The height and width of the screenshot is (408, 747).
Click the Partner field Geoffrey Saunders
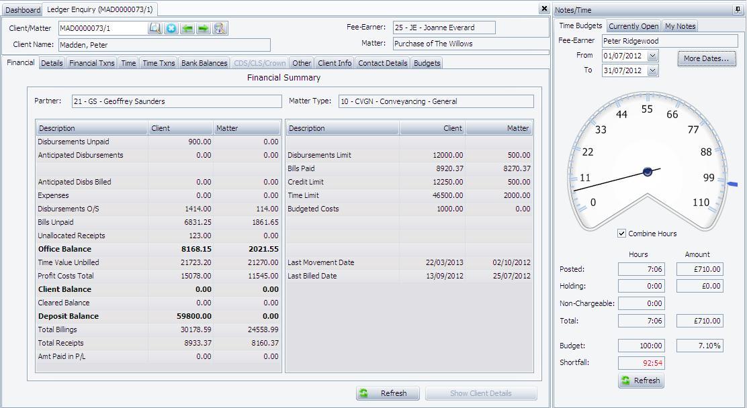coord(177,101)
